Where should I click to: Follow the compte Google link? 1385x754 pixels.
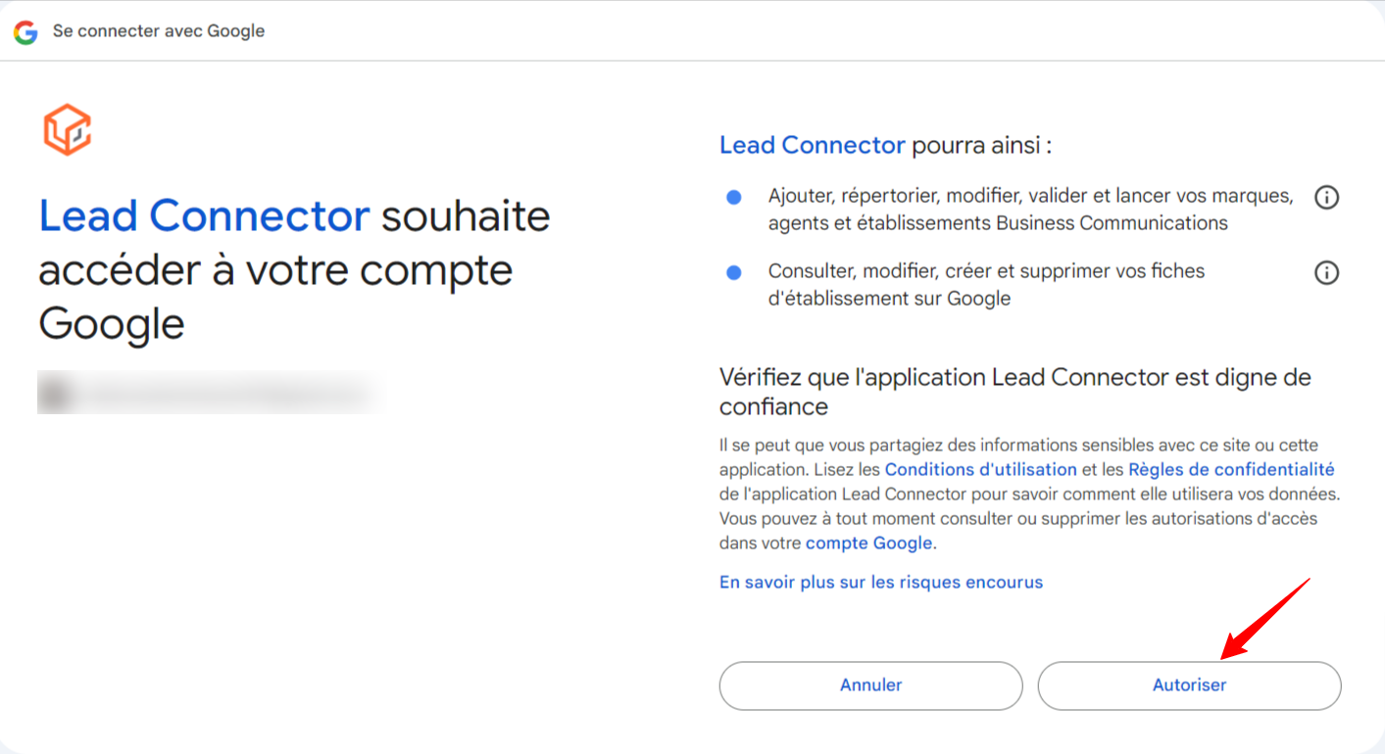[x=868, y=542]
